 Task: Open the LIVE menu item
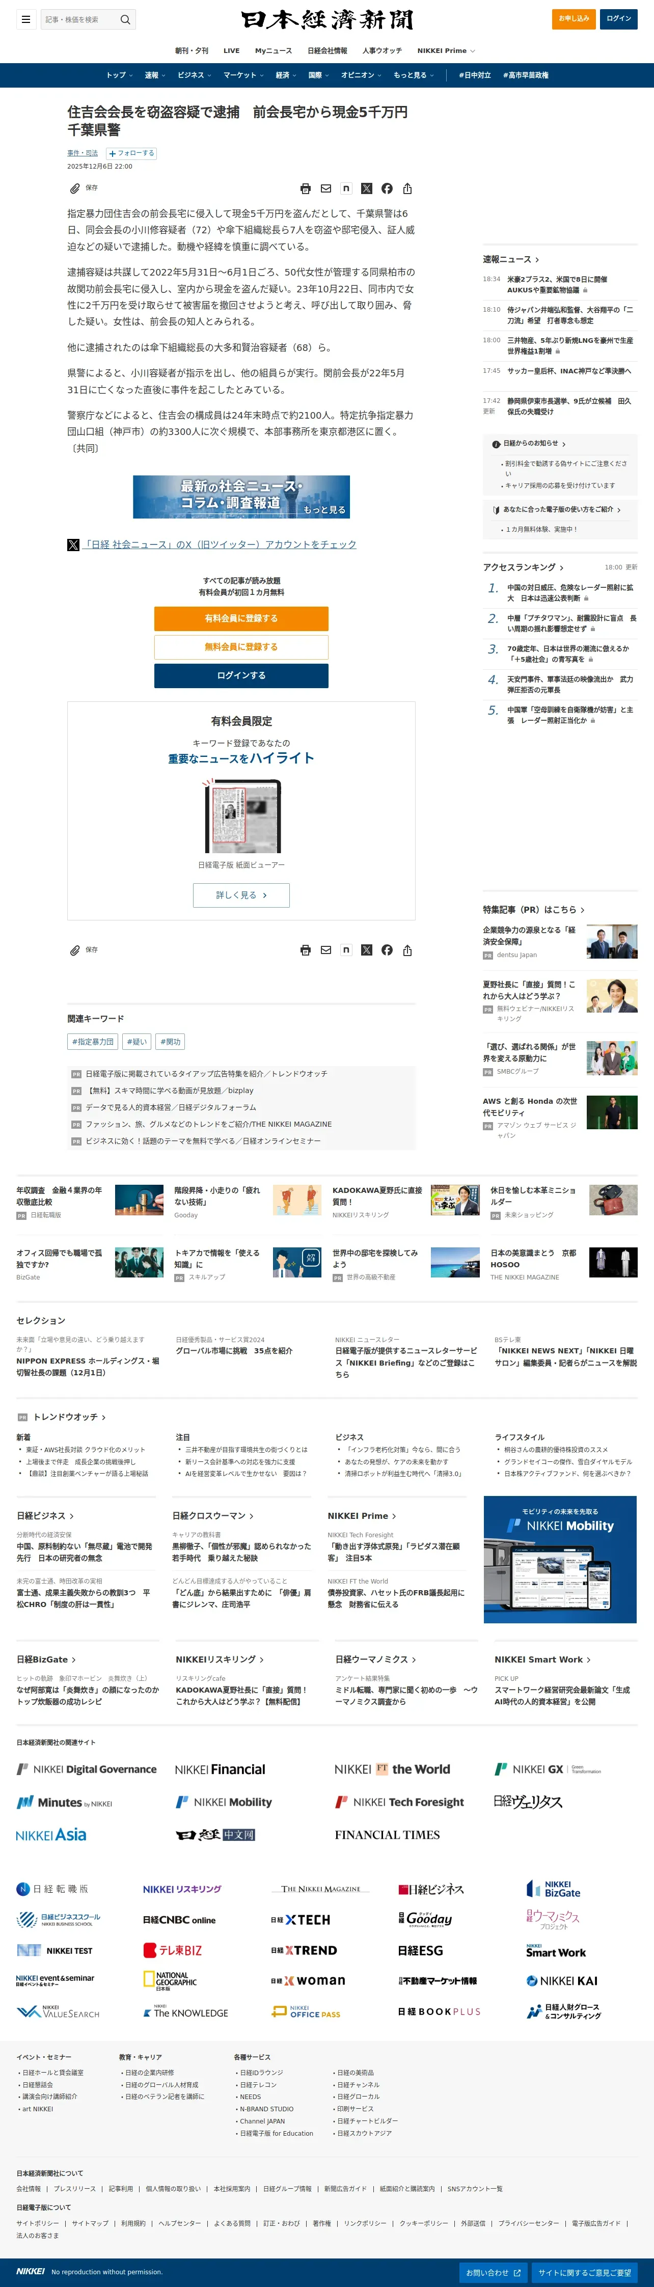pyautogui.click(x=232, y=50)
